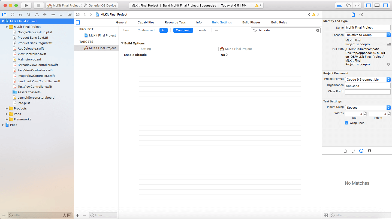
Task: Go forward in editor history
Action: pos(91,14)
